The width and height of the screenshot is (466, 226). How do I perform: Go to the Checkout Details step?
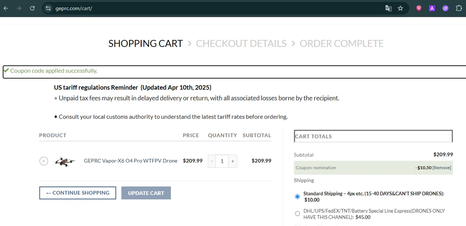click(241, 44)
